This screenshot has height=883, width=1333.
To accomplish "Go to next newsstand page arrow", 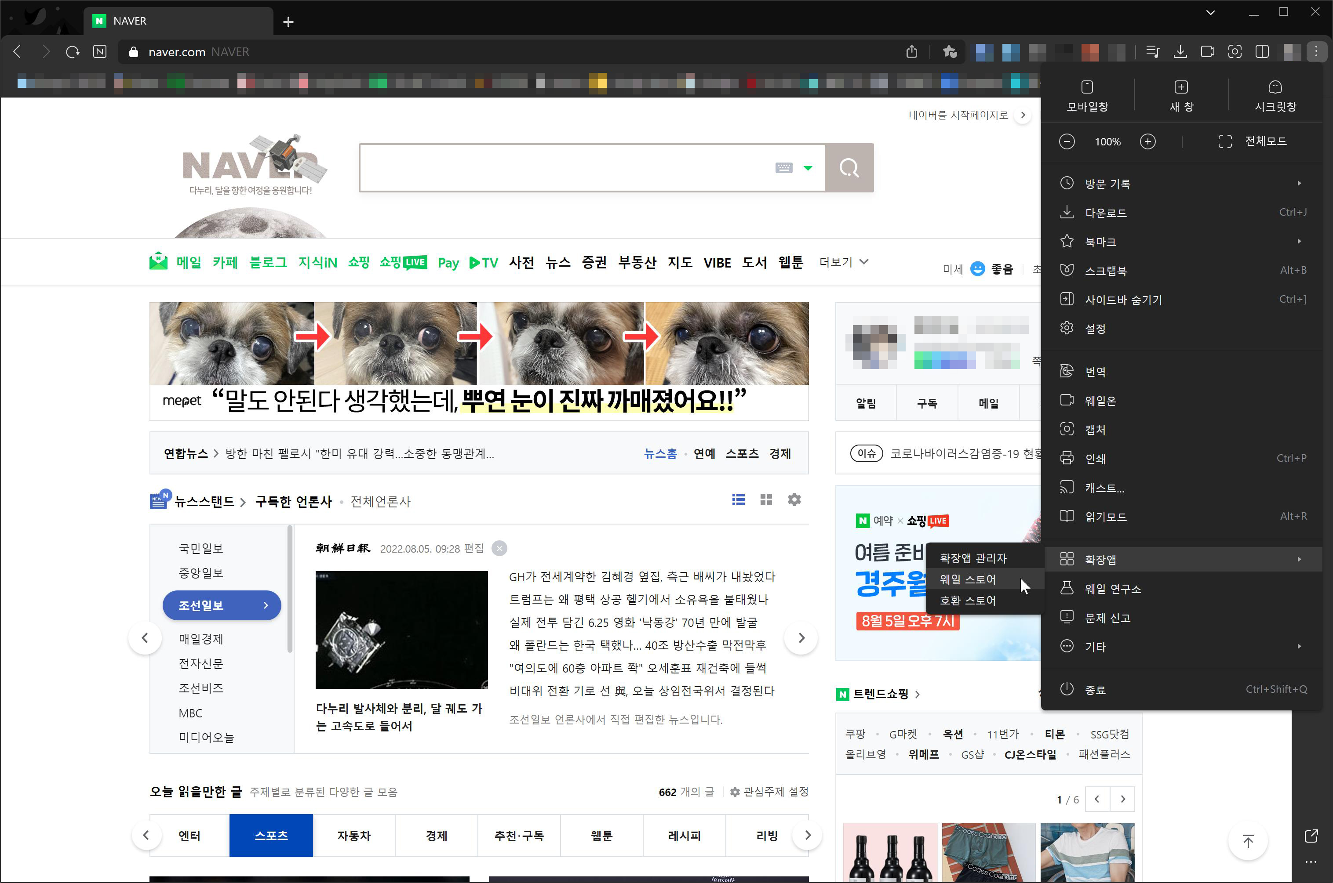I will pos(801,638).
